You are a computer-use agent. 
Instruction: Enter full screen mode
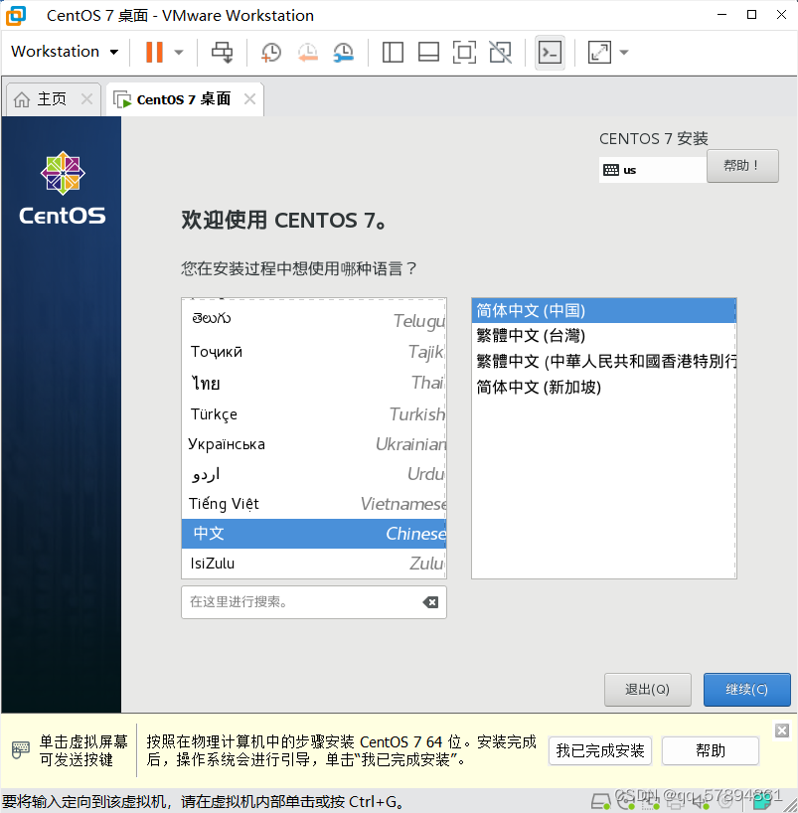[464, 52]
